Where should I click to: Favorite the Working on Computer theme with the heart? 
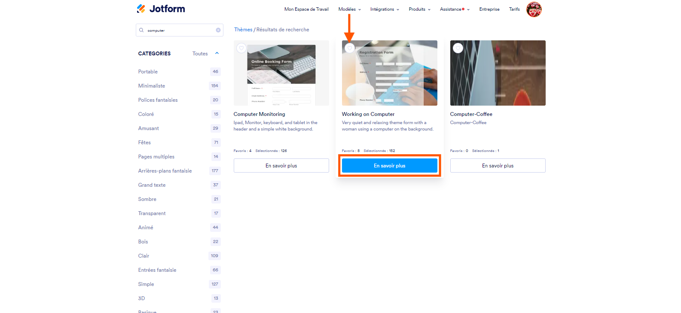350,48
